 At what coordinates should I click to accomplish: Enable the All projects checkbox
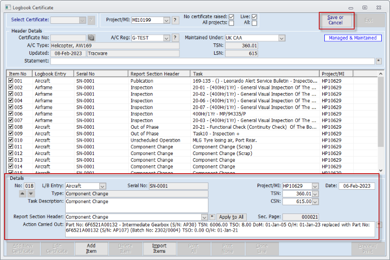coord(231,23)
